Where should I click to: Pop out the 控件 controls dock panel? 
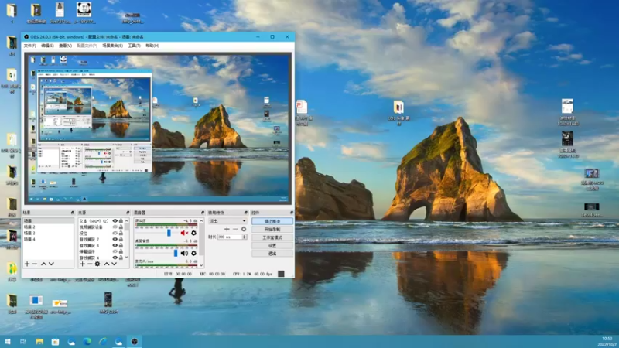pyautogui.click(x=292, y=213)
